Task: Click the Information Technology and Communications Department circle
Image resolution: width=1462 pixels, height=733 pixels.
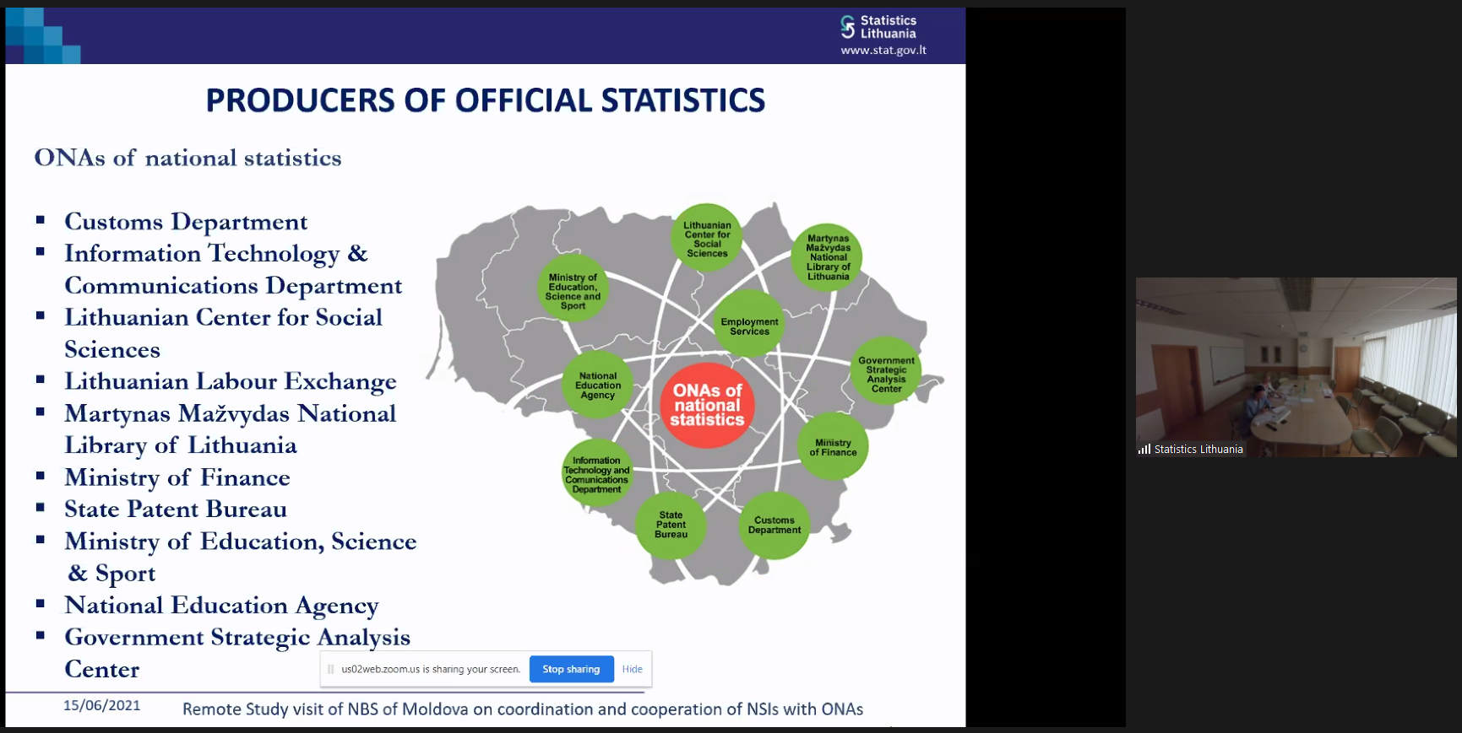Action: [x=597, y=474]
